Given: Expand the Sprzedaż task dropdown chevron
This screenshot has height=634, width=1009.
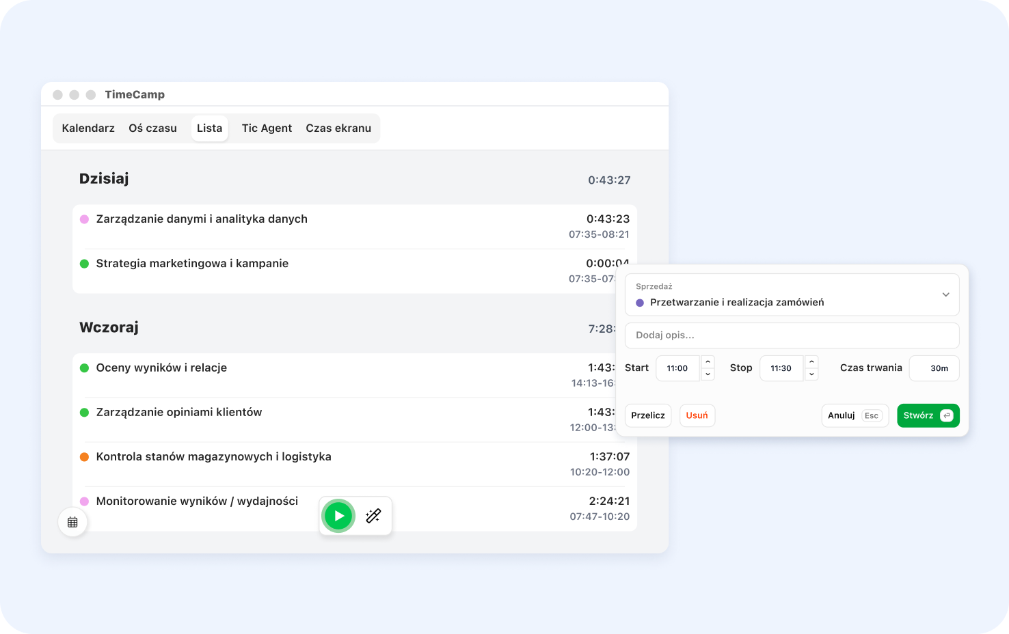Looking at the screenshot, I should [945, 294].
